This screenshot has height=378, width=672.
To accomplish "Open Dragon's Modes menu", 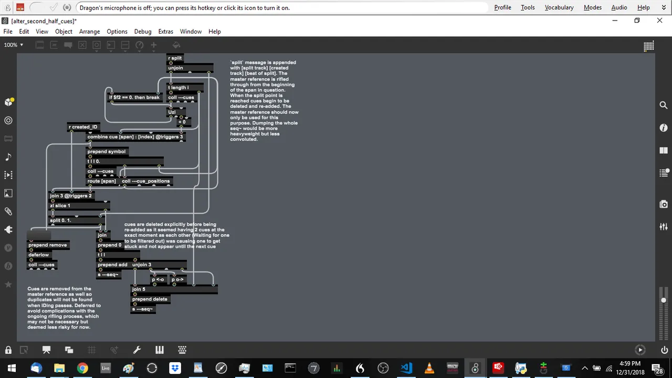I will (593, 7).
